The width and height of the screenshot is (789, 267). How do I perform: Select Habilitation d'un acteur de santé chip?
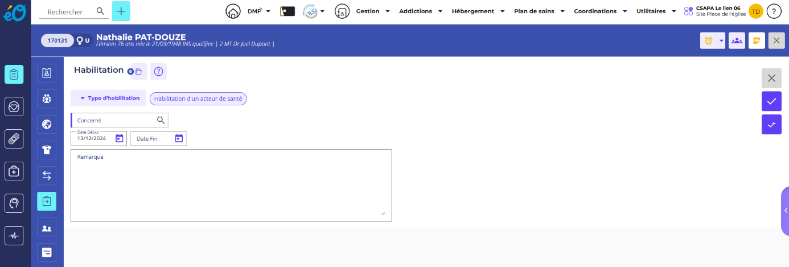198,98
